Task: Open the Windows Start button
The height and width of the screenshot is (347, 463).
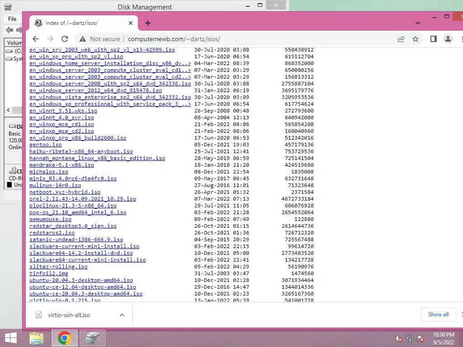Action: click(x=11, y=338)
